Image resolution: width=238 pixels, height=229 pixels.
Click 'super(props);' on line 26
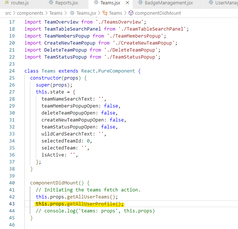point(54,85)
